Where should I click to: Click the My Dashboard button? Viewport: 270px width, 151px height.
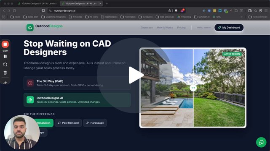(229, 27)
